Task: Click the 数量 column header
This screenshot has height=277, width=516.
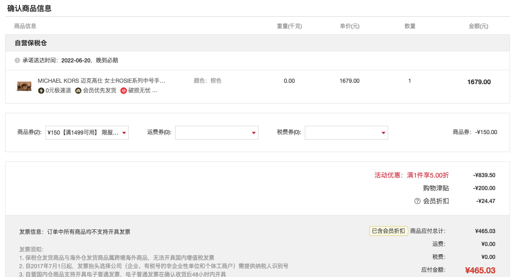Action: 410,26
